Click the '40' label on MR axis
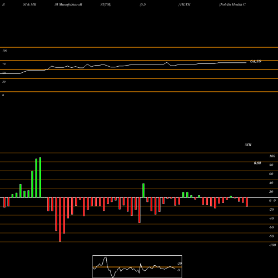 [x=271, y=183]
